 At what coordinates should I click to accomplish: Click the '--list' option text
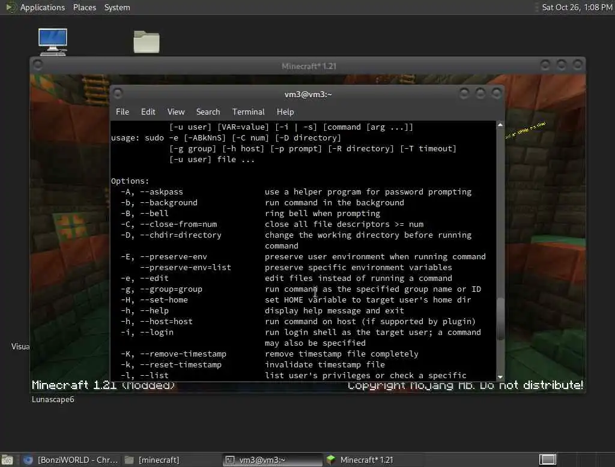[x=154, y=375]
